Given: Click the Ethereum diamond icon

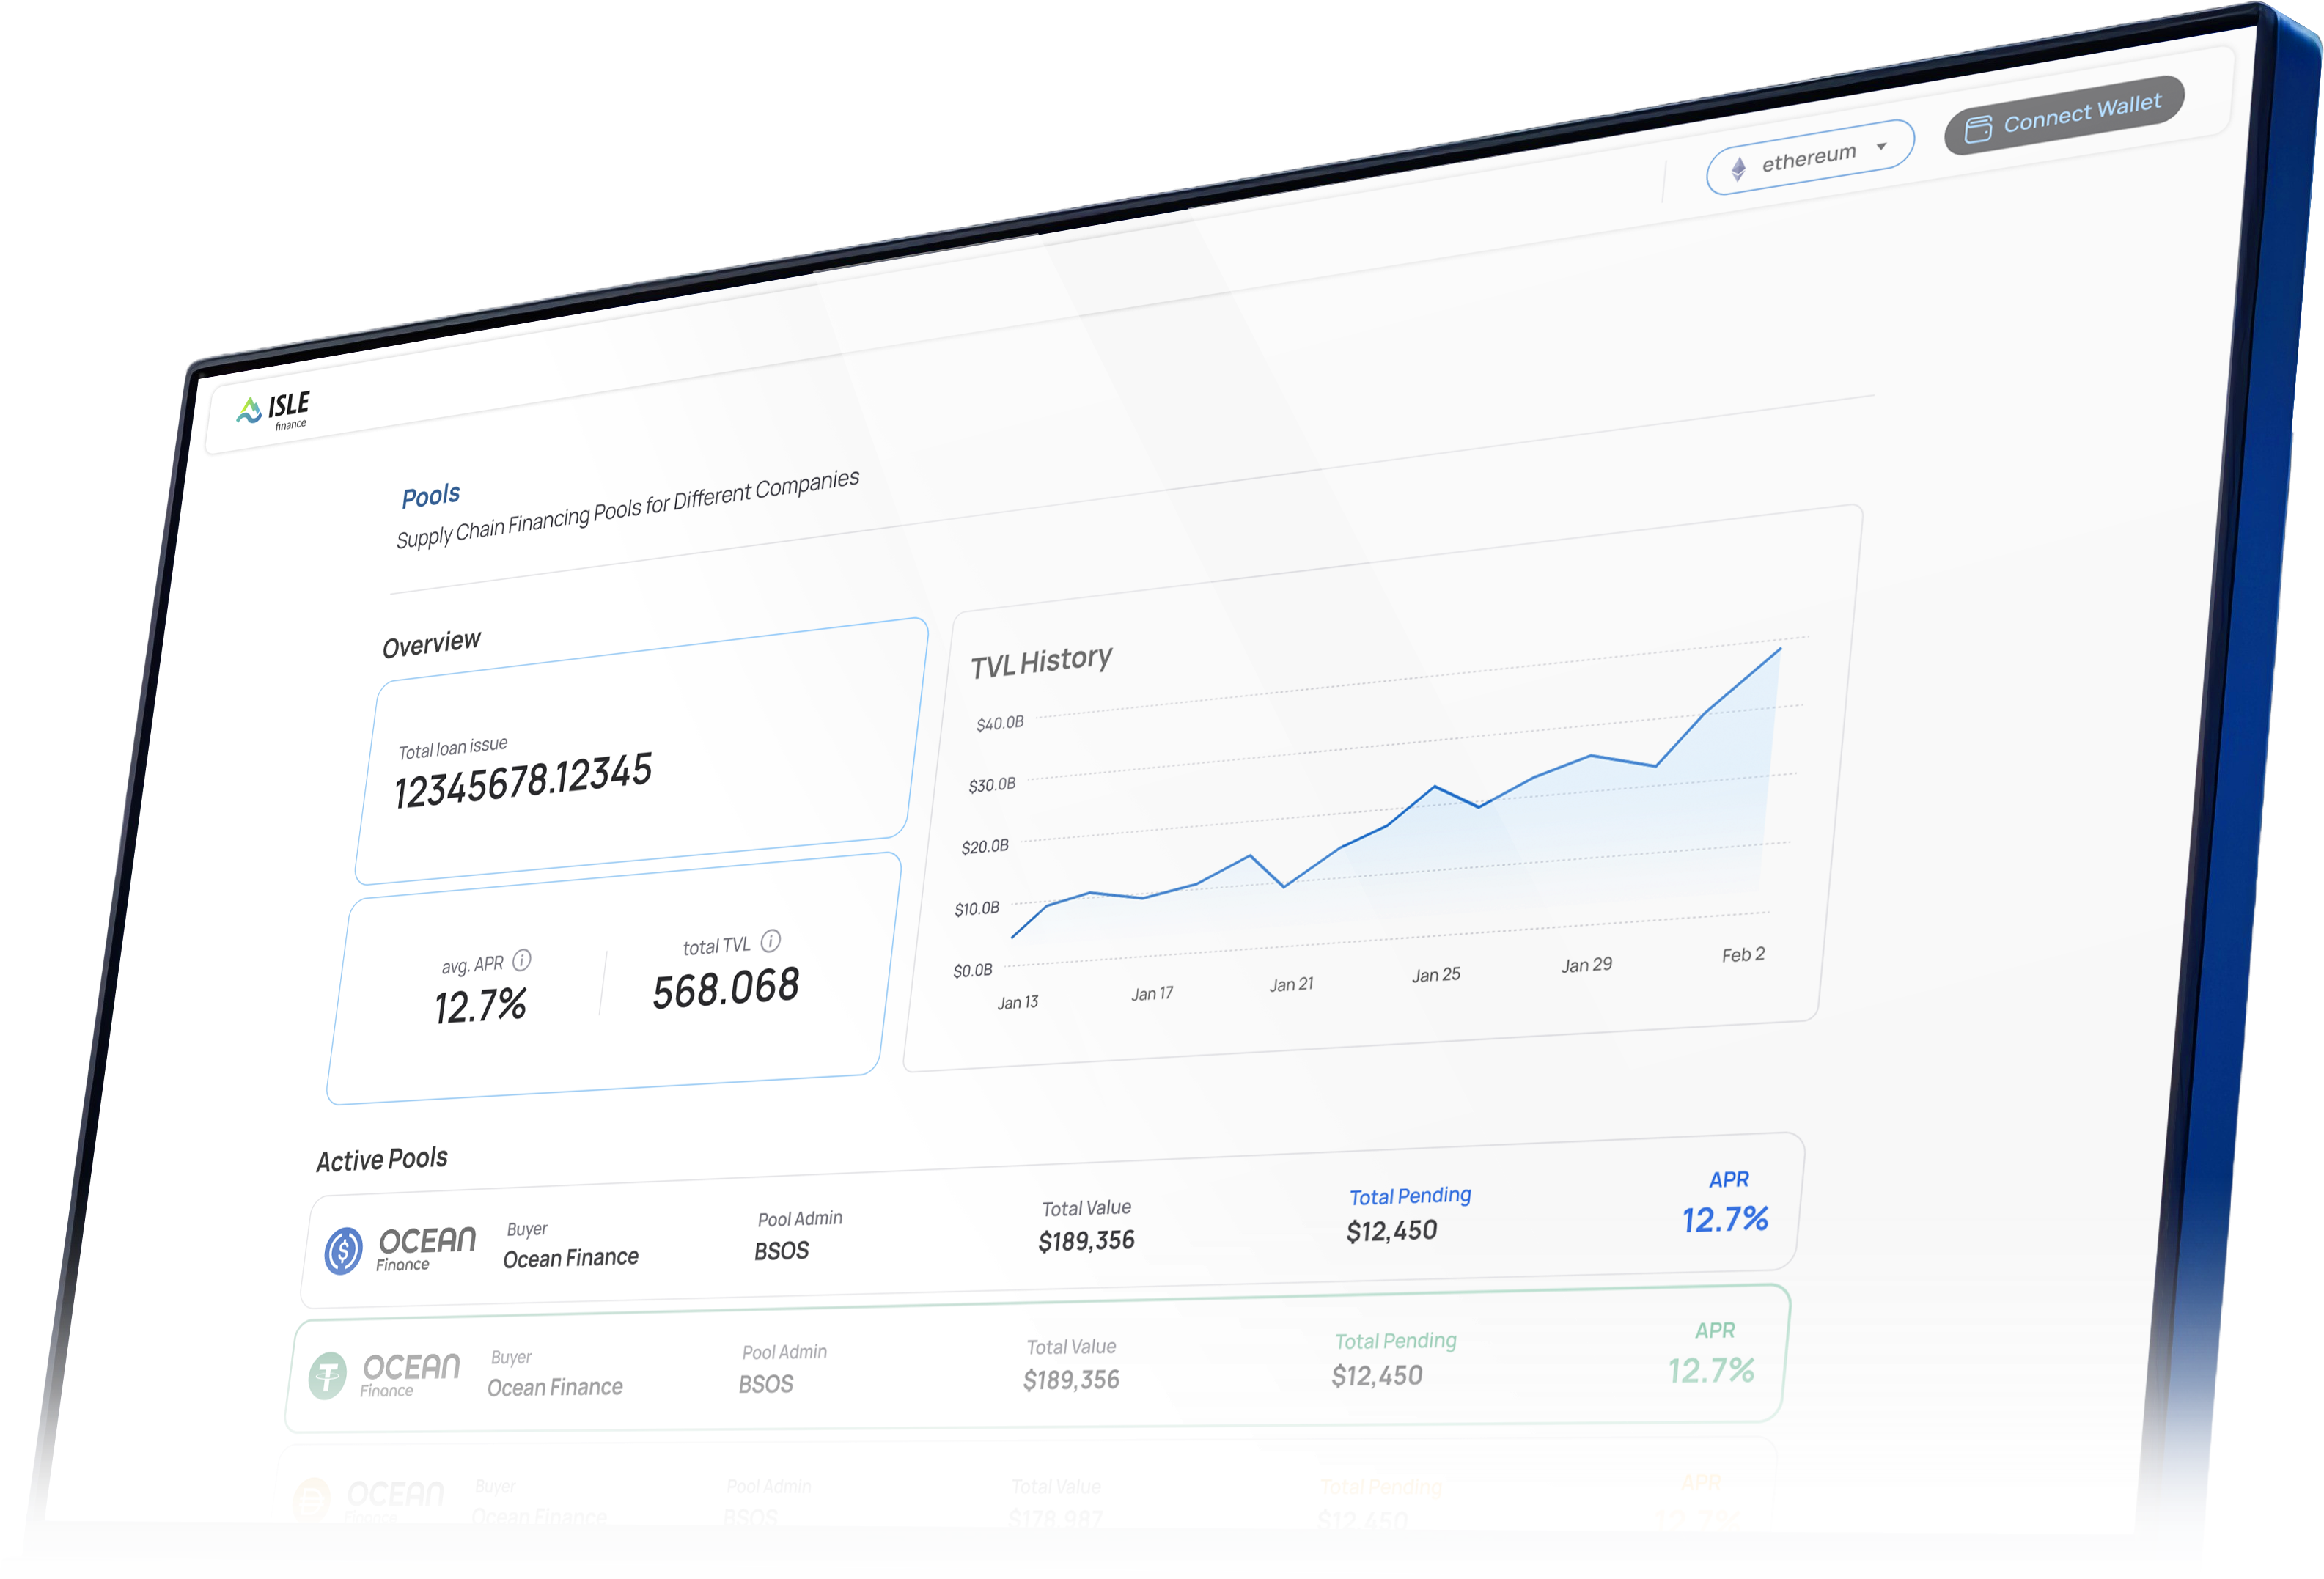Looking at the screenshot, I should [1739, 168].
